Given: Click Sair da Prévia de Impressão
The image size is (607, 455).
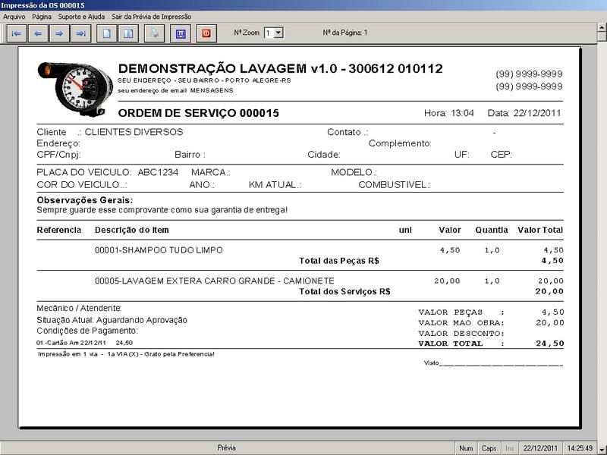Looking at the screenshot, I should click(151, 17).
